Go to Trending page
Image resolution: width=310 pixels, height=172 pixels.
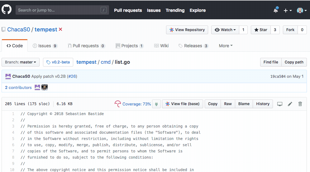pyautogui.click(x=175, y=10)
